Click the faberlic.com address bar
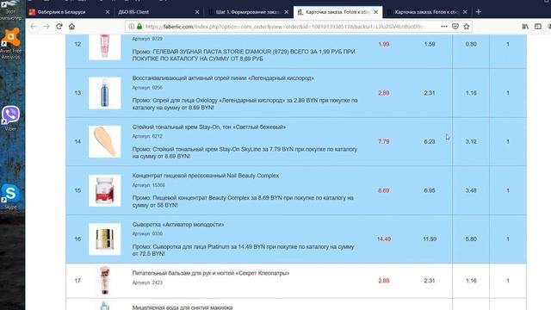The width and height of the screenshot is (551, 310). (x=285, y=27)
